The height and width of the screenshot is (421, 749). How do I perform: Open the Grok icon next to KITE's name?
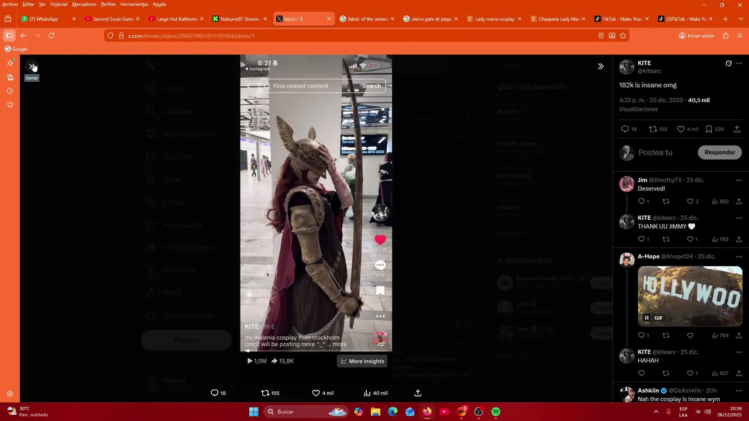point(729,63)
